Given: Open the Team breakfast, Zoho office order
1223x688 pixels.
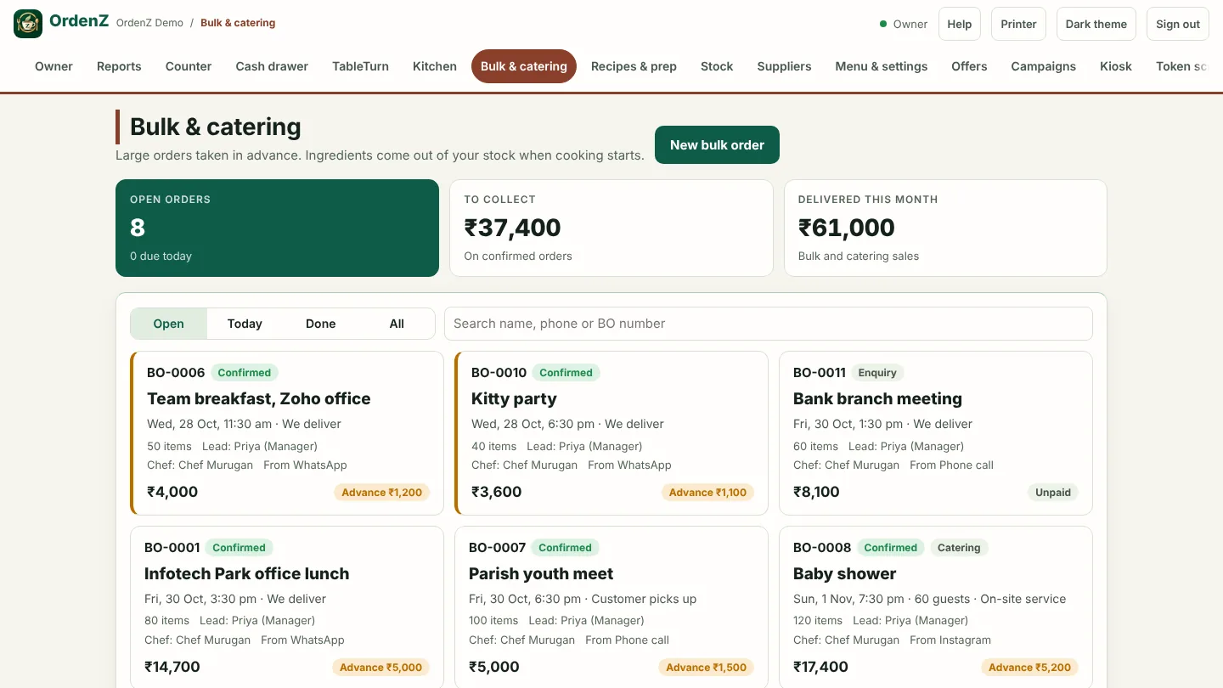Looking at the screenshot, I should pyautogui.click(x=287, y=433).
